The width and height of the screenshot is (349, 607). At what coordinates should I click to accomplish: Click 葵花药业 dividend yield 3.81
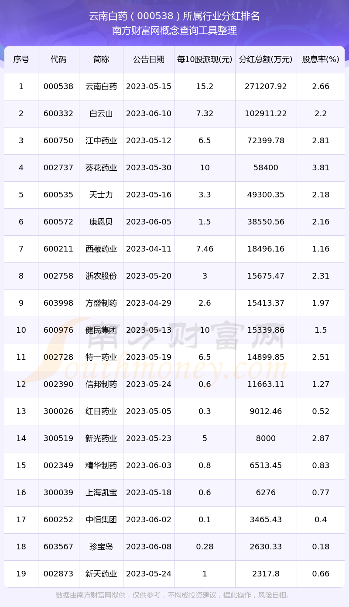pyautogui.click(x=321, y=168)
